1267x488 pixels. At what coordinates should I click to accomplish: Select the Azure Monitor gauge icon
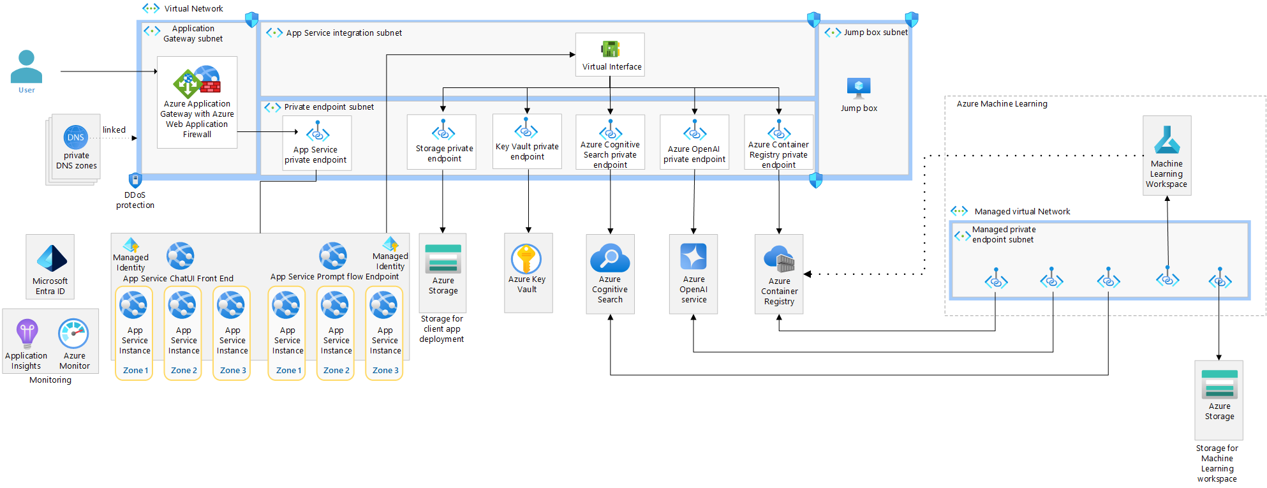(73, 334)
